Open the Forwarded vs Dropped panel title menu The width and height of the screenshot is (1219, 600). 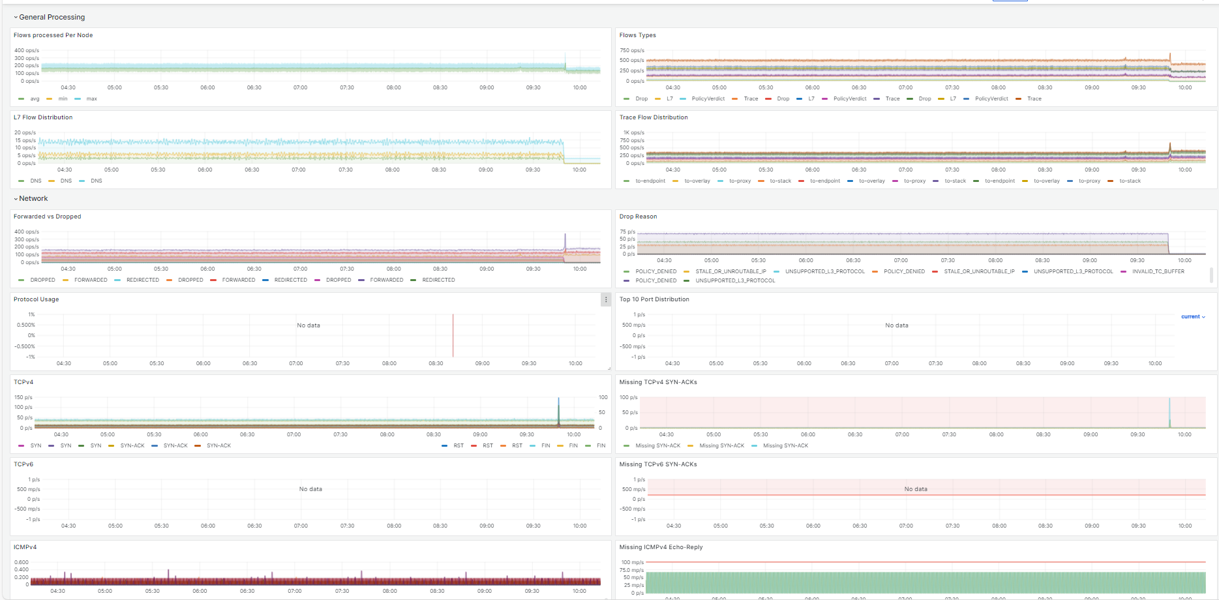[x=48, y=217]
